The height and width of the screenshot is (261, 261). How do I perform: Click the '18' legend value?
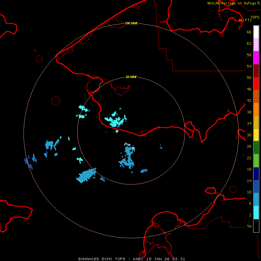(249, 169)
